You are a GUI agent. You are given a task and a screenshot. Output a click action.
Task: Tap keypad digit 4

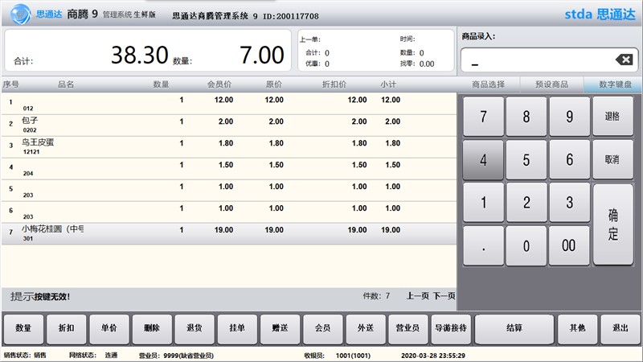click(x=484, y=159)
